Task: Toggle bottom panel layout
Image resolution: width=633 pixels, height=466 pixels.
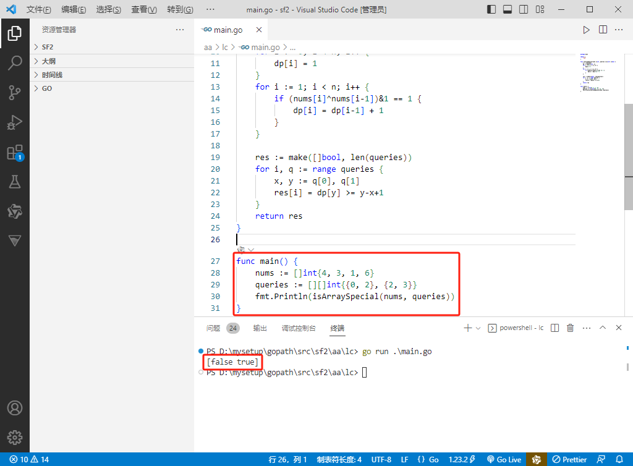Action: pyautogui.click(x=508, y=9)
